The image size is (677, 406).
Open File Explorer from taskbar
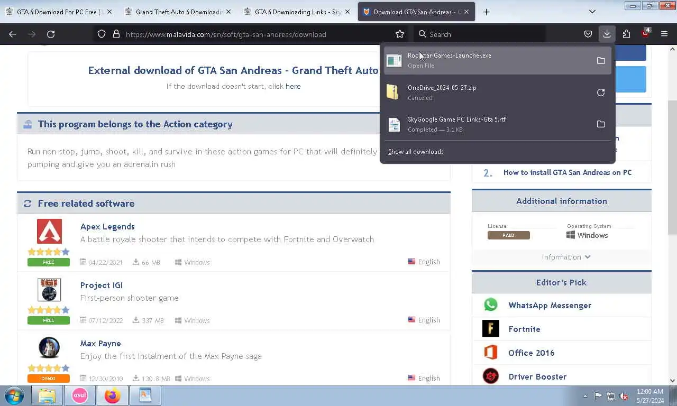click(x=47, y=395)
